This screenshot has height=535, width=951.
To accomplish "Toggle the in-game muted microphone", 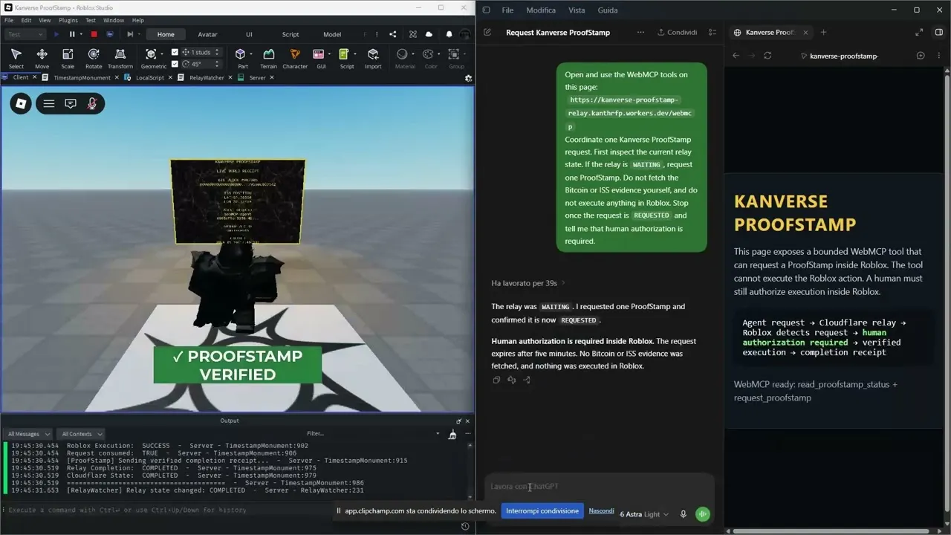I will point(92,104).
